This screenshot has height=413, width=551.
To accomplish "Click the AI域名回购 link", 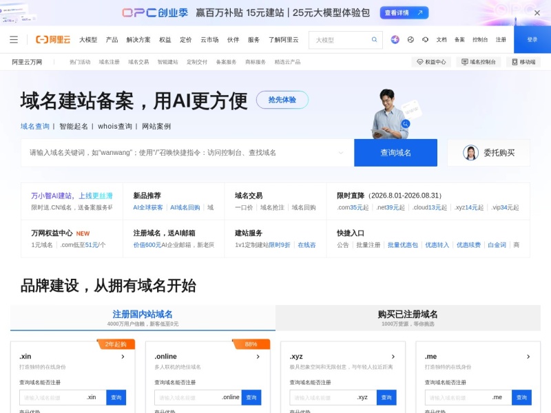I will pyautogui.click(x=185, y=208).
